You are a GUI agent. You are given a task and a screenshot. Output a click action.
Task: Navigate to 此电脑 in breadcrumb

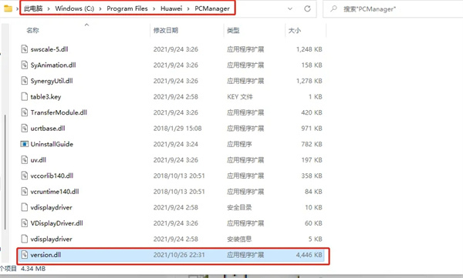pyautogui.click(x=33, y=8)
